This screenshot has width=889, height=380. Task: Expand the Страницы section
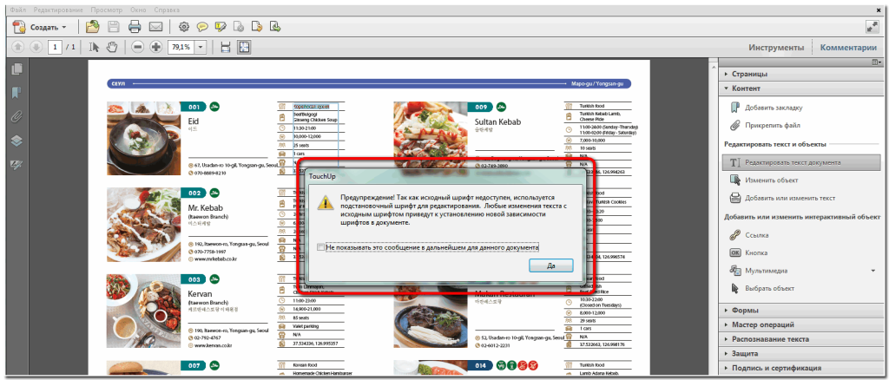click(749, 75)
